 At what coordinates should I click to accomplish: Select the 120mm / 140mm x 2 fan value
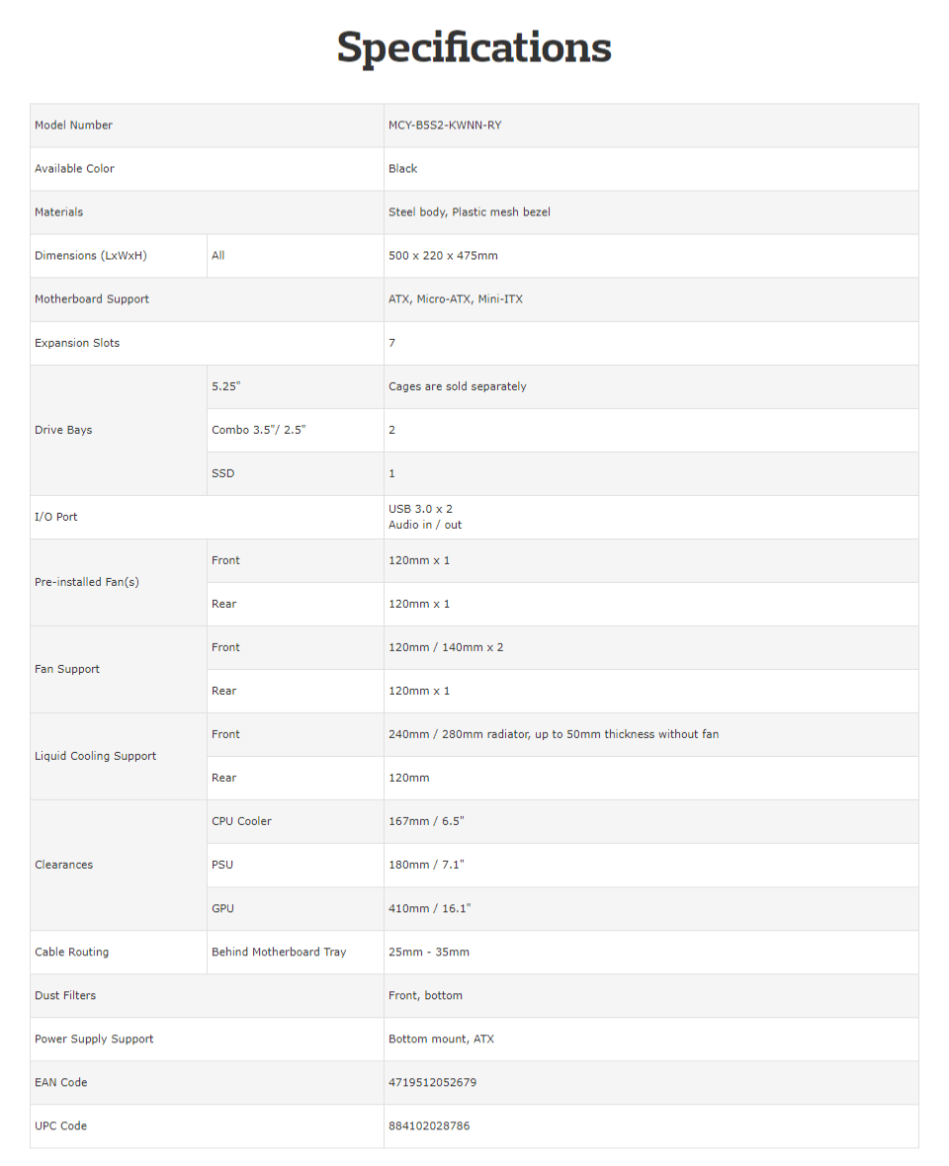coord(445,647)
